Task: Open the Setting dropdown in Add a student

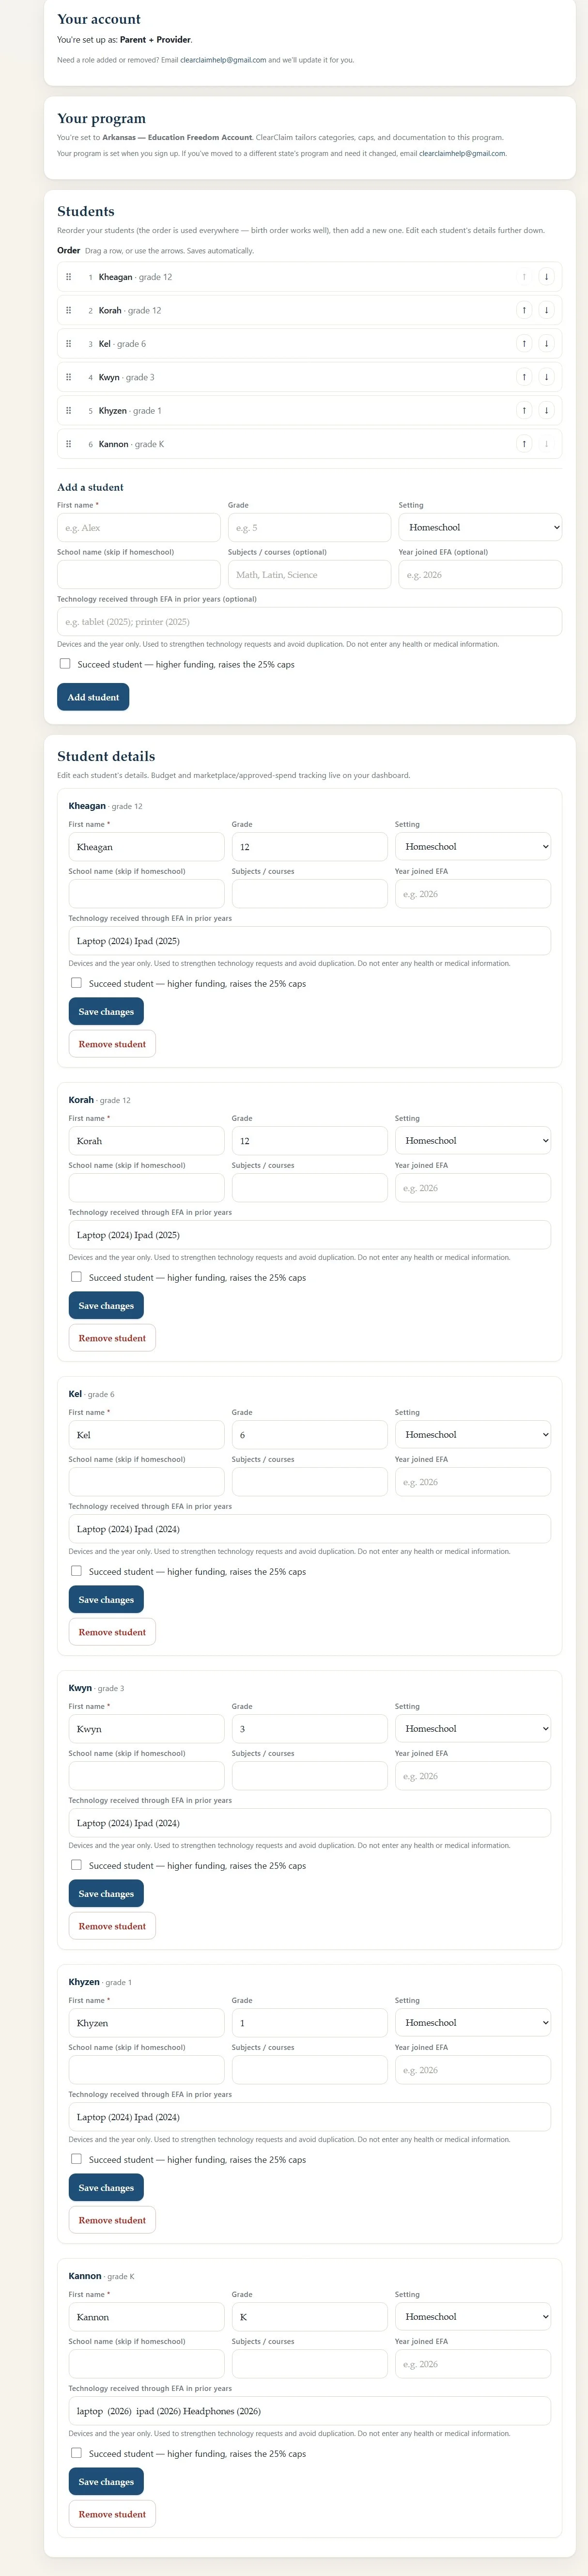Action: pyautogui.click(x=480, y=527)
